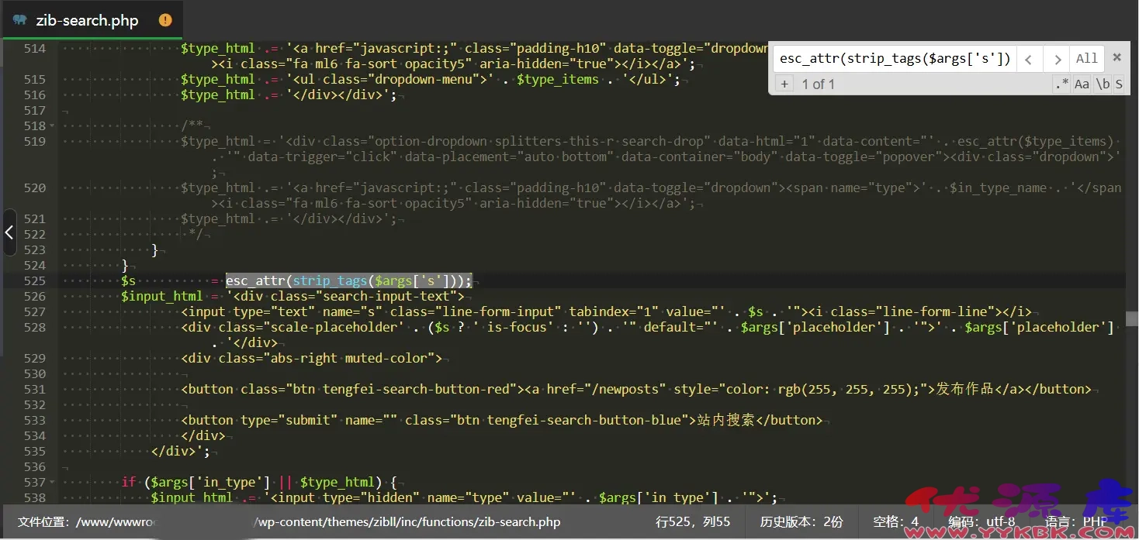This screenshot has height=540, width=1139.
Task: Change file encoding utf-8 setting
Action: pos(981,522)
